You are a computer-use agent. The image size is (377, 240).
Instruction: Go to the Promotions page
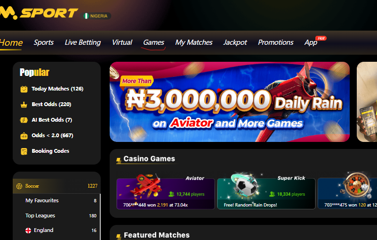click(275, 42)
